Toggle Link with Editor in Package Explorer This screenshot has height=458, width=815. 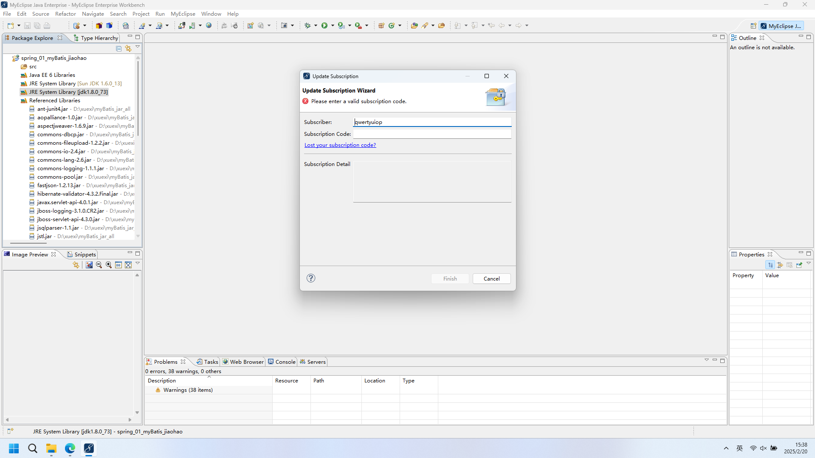coord(128,48)
